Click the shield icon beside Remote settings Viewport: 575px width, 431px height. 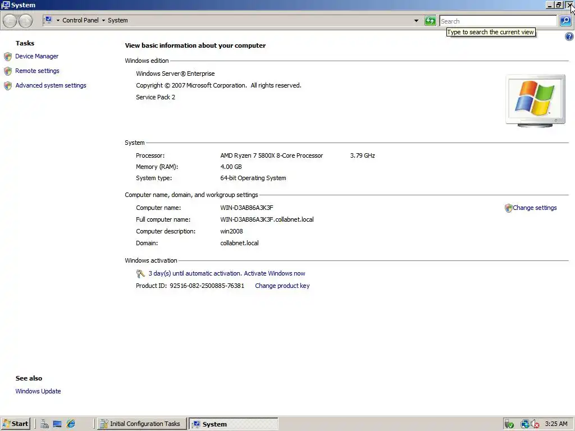click(8, 71)
